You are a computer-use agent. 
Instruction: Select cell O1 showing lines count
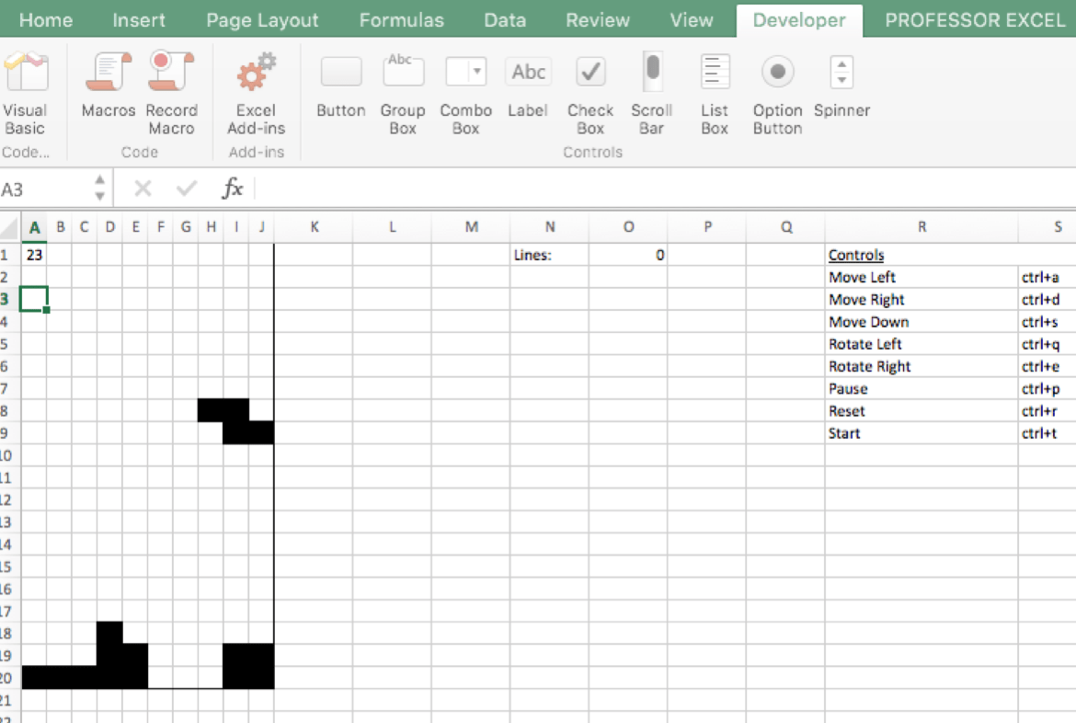coord(628,256)
